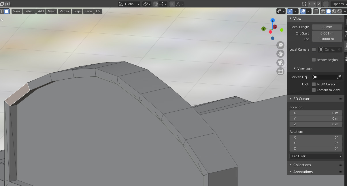Image resolution: width=347 pixels, height=186 pixels.
Task: Click 3D Cursor Location Y field
Action: coord(316,118)
